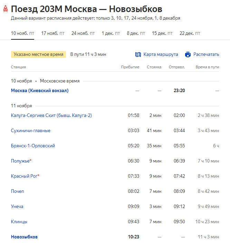Open the Карта маршрута link

click(x=161, y=54)
